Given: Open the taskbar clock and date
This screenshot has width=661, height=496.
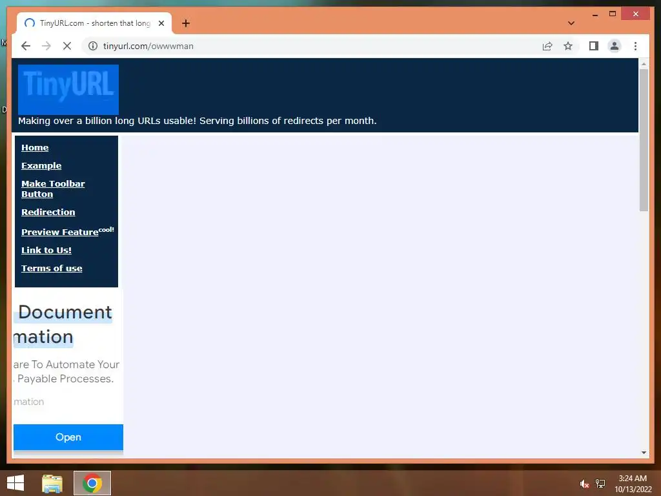Looking at the screenshot, I should [633, 483].
